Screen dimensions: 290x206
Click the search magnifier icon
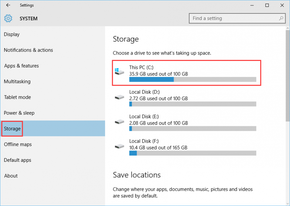[x=281, y=18]
